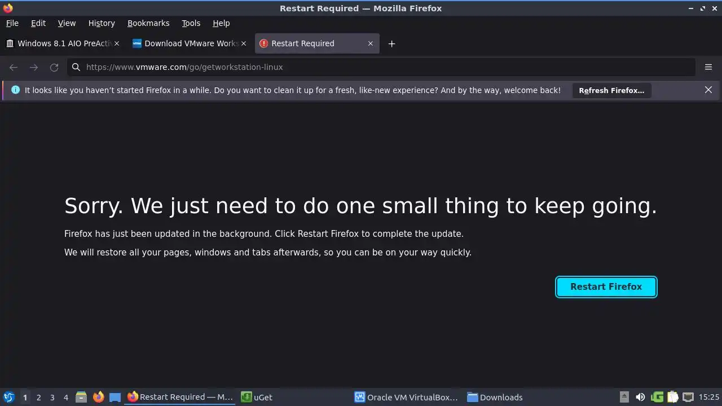The image size is (722, 406).
Task: Switch to workspace 1
Action: [25, 397]
